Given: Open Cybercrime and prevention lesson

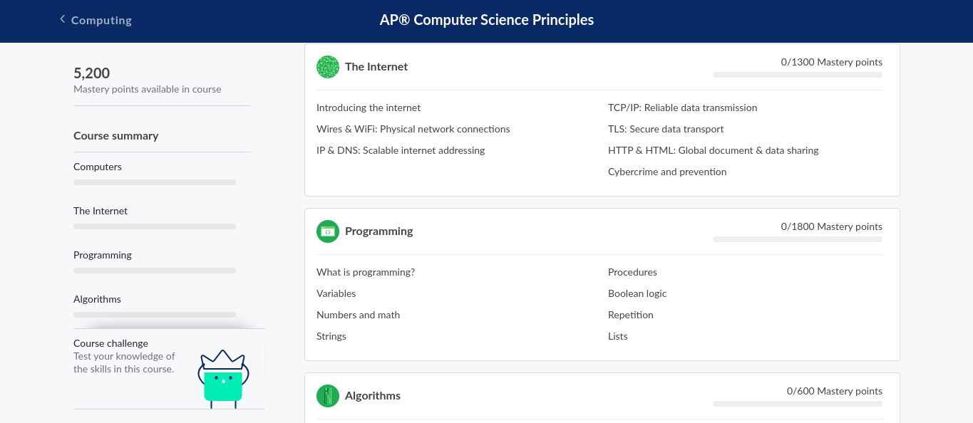Looking at the screenshot, I should point(667,172).
